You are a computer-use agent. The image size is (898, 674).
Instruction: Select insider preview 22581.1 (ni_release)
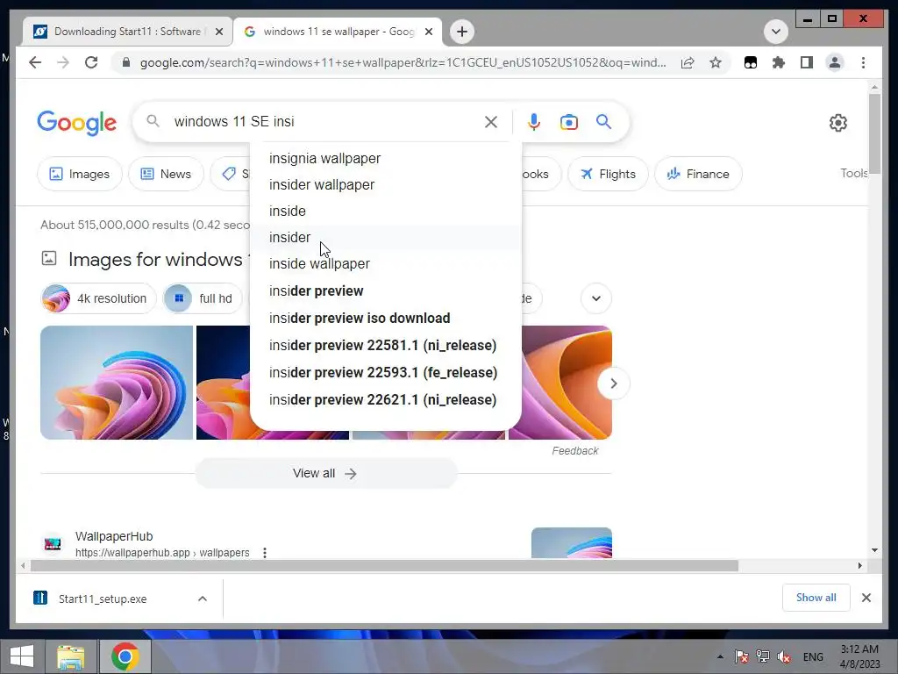[x=386, y=345]
